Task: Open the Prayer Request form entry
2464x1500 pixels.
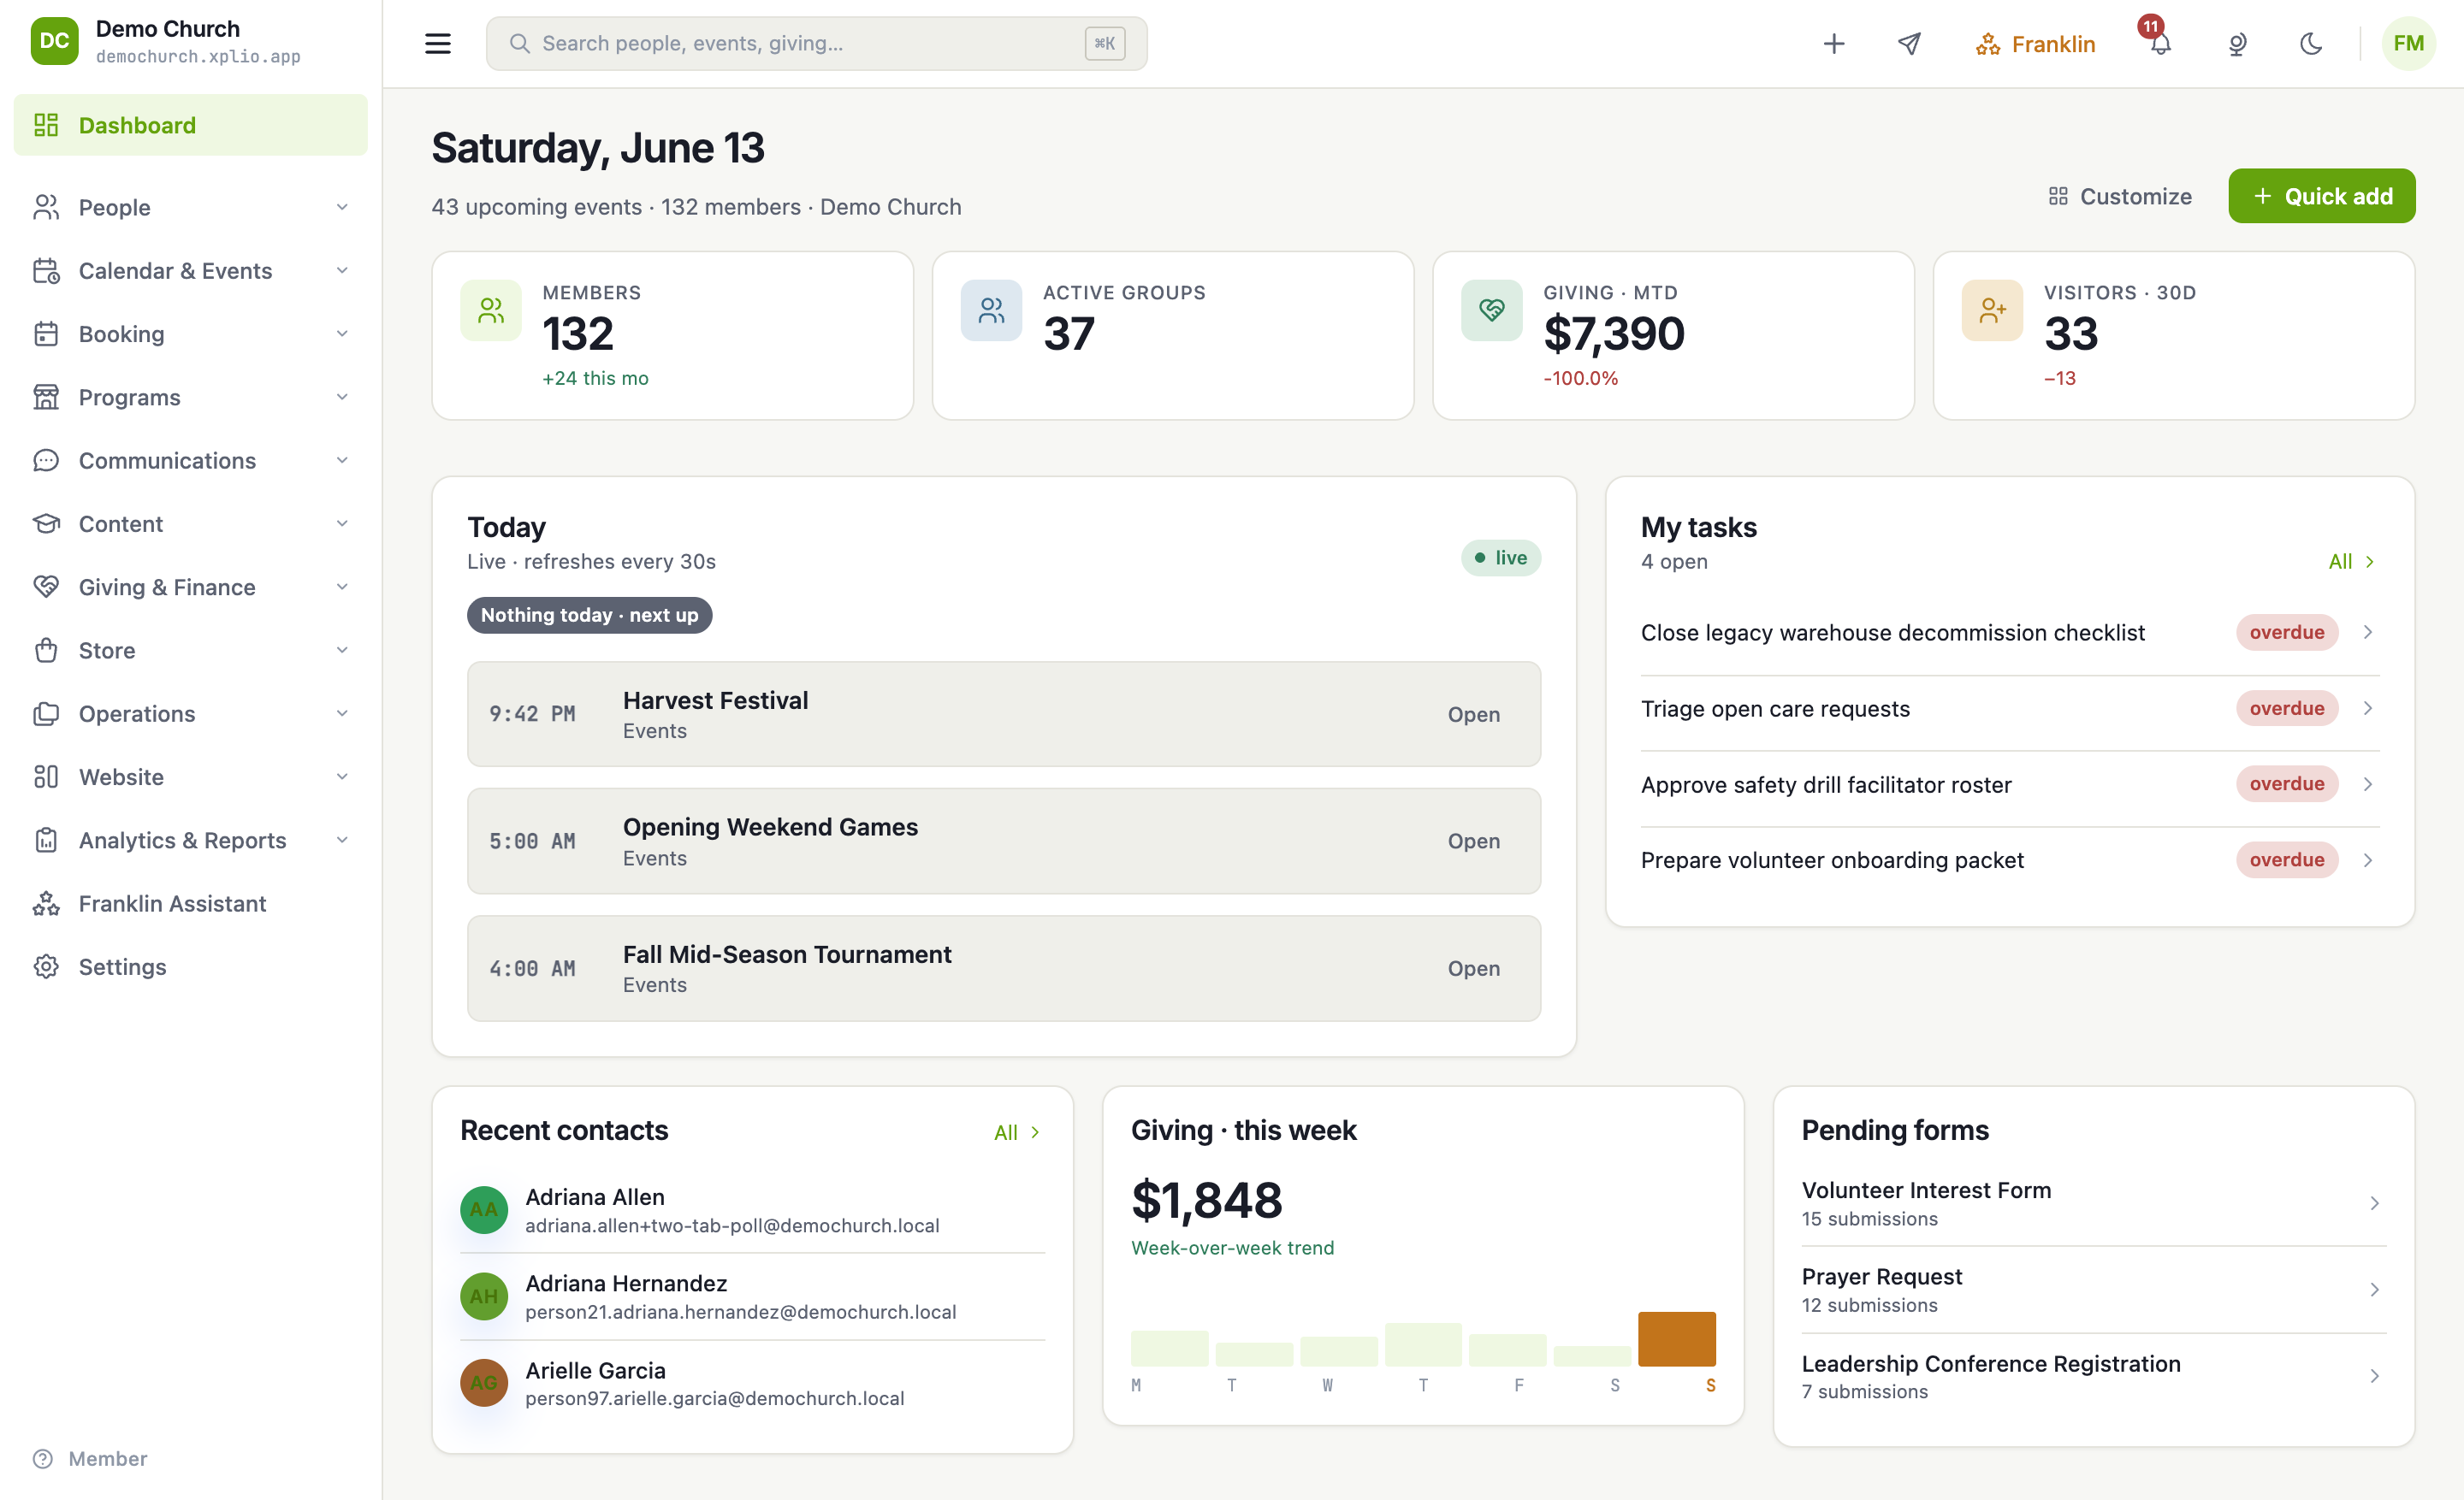Action: 2093,1289
